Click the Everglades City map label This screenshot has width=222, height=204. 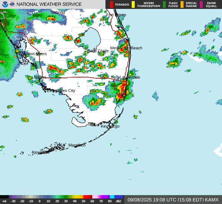[61, 91]
